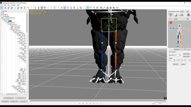The image size is (191, 107).
Task: Toggle the highlighted Characterization toolbar icon
Action: [x=87, y=8]
